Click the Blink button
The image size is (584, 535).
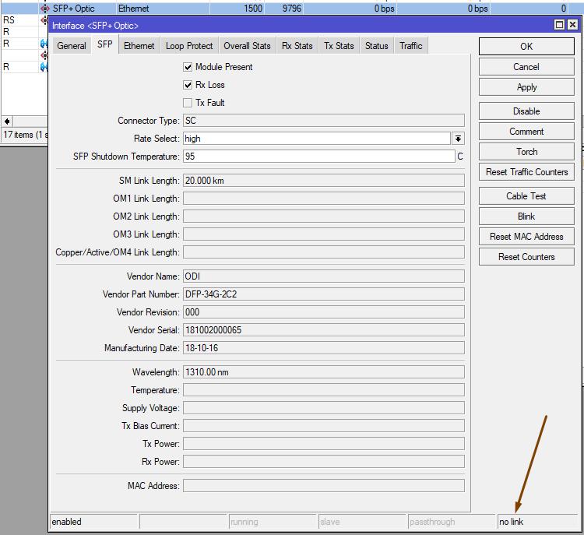tap(526, 216)
